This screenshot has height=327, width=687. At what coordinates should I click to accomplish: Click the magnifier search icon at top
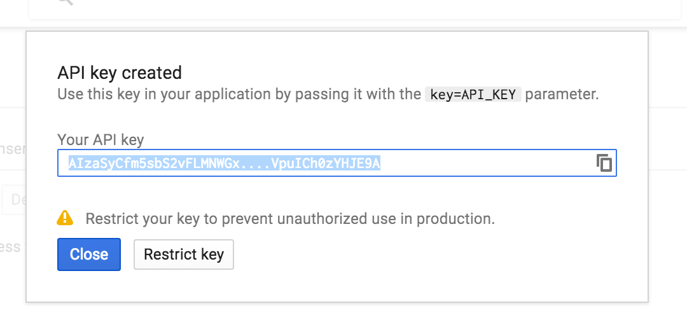point(65,2)
